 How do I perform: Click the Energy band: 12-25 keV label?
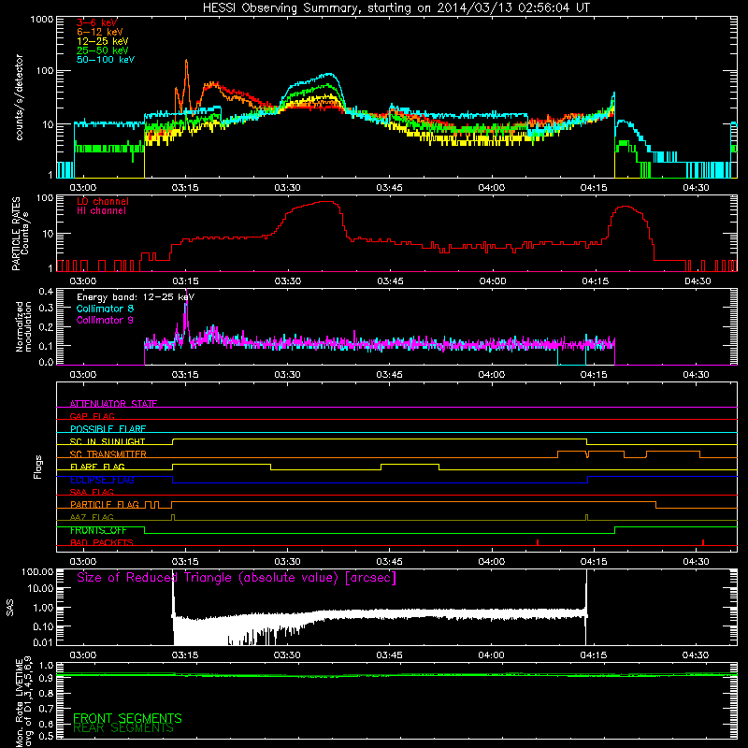[136, 297]
